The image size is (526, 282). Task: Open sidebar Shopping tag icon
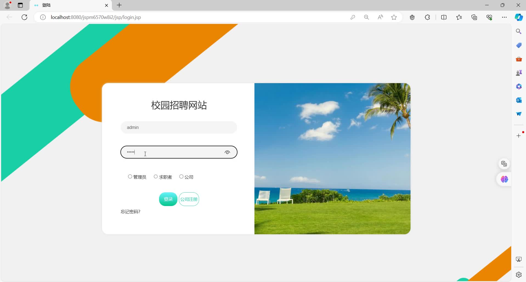coord(519,45)
